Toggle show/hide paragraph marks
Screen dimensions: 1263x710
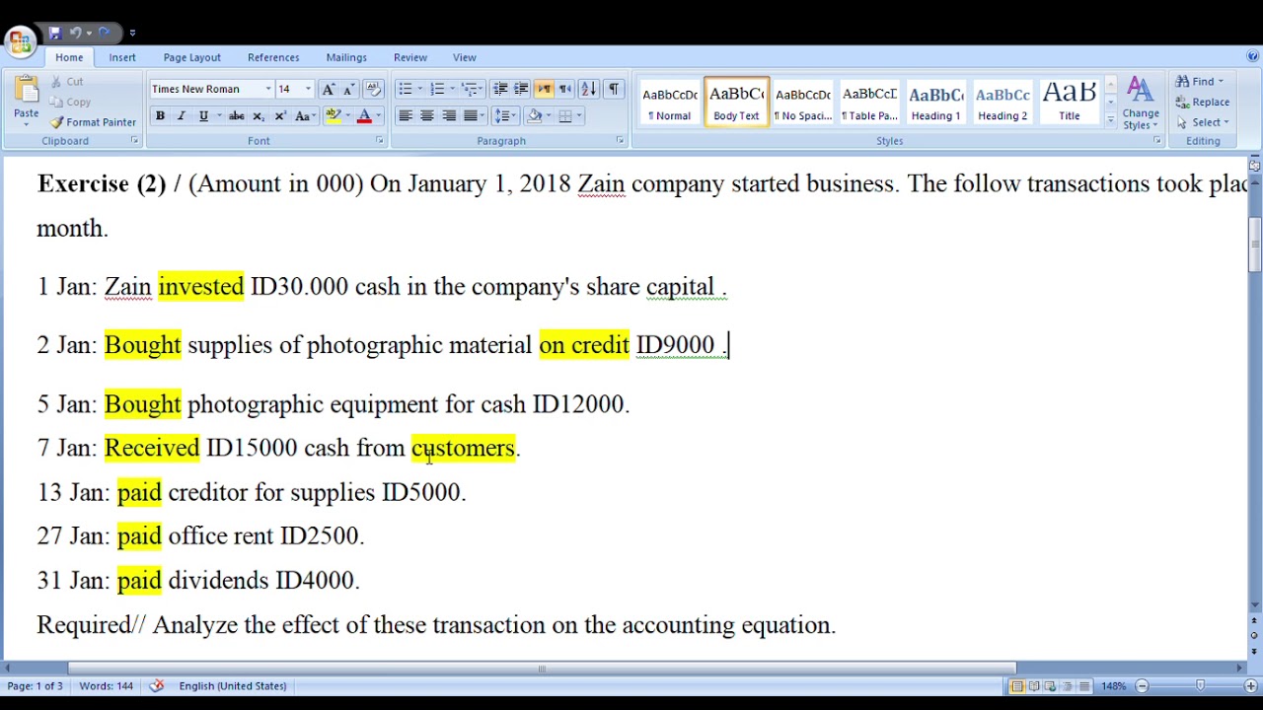point(614,89)
